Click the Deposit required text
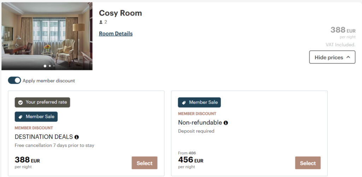The height and width of the screenshot is (177, 362). coord(196,131)
